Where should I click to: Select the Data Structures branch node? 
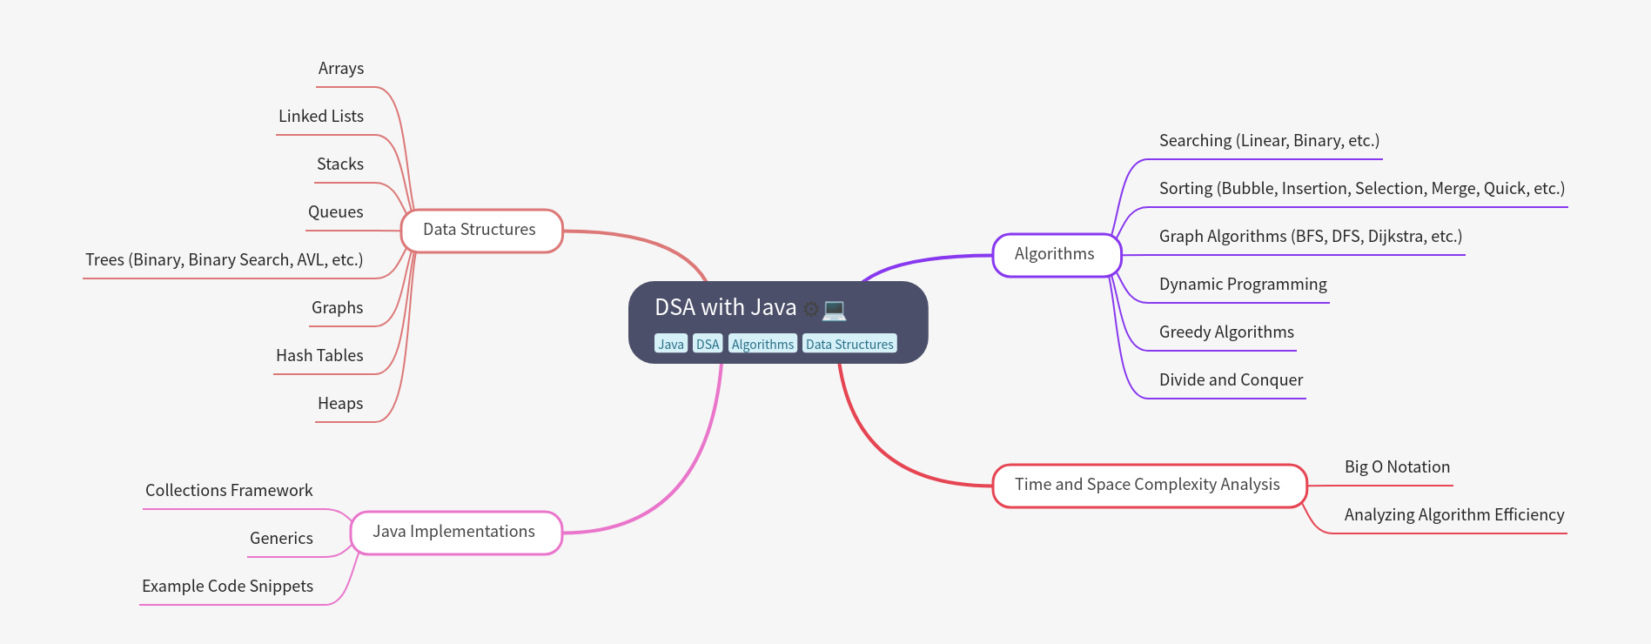[480, 230]
